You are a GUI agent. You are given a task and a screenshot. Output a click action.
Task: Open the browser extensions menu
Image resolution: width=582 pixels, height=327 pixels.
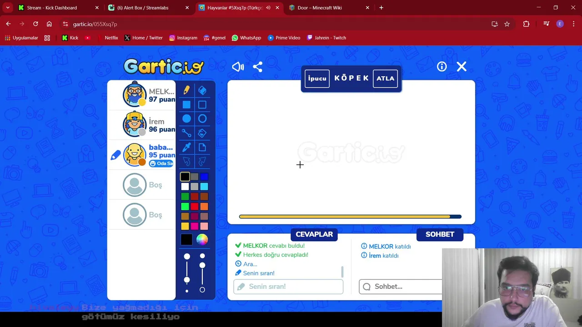pos(526,24)
